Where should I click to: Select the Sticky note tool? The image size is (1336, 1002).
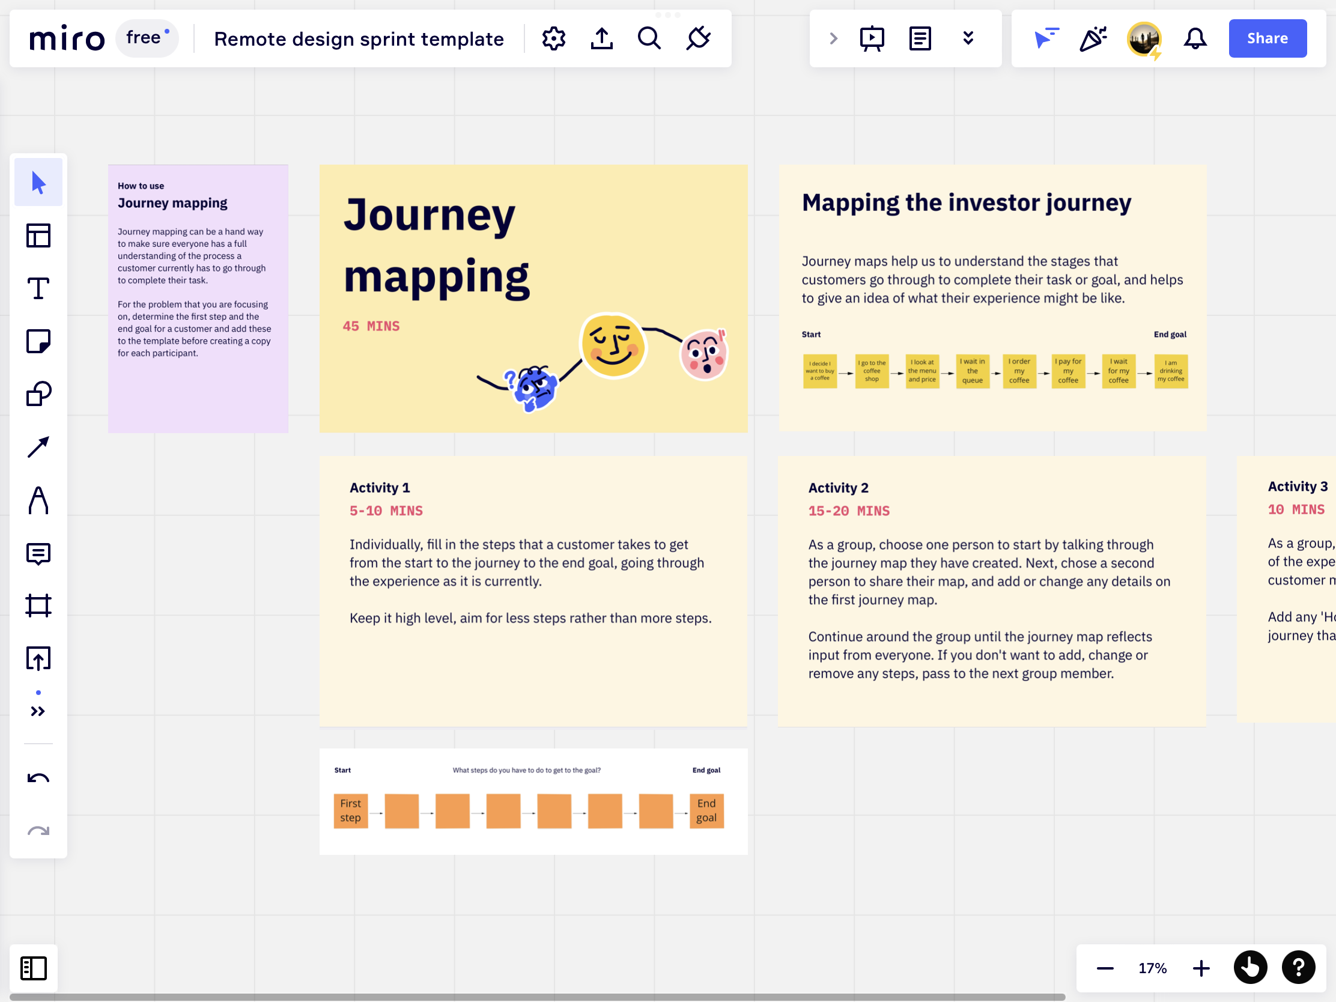[x=38, y=341]
